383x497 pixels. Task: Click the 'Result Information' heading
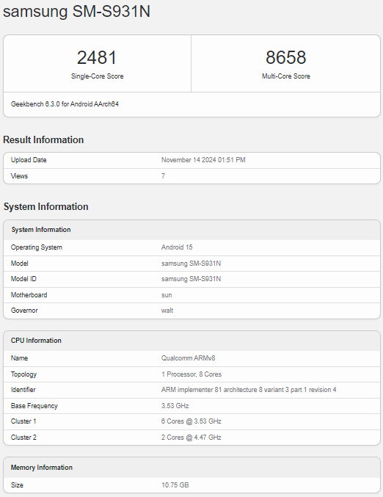pos(43,139)
